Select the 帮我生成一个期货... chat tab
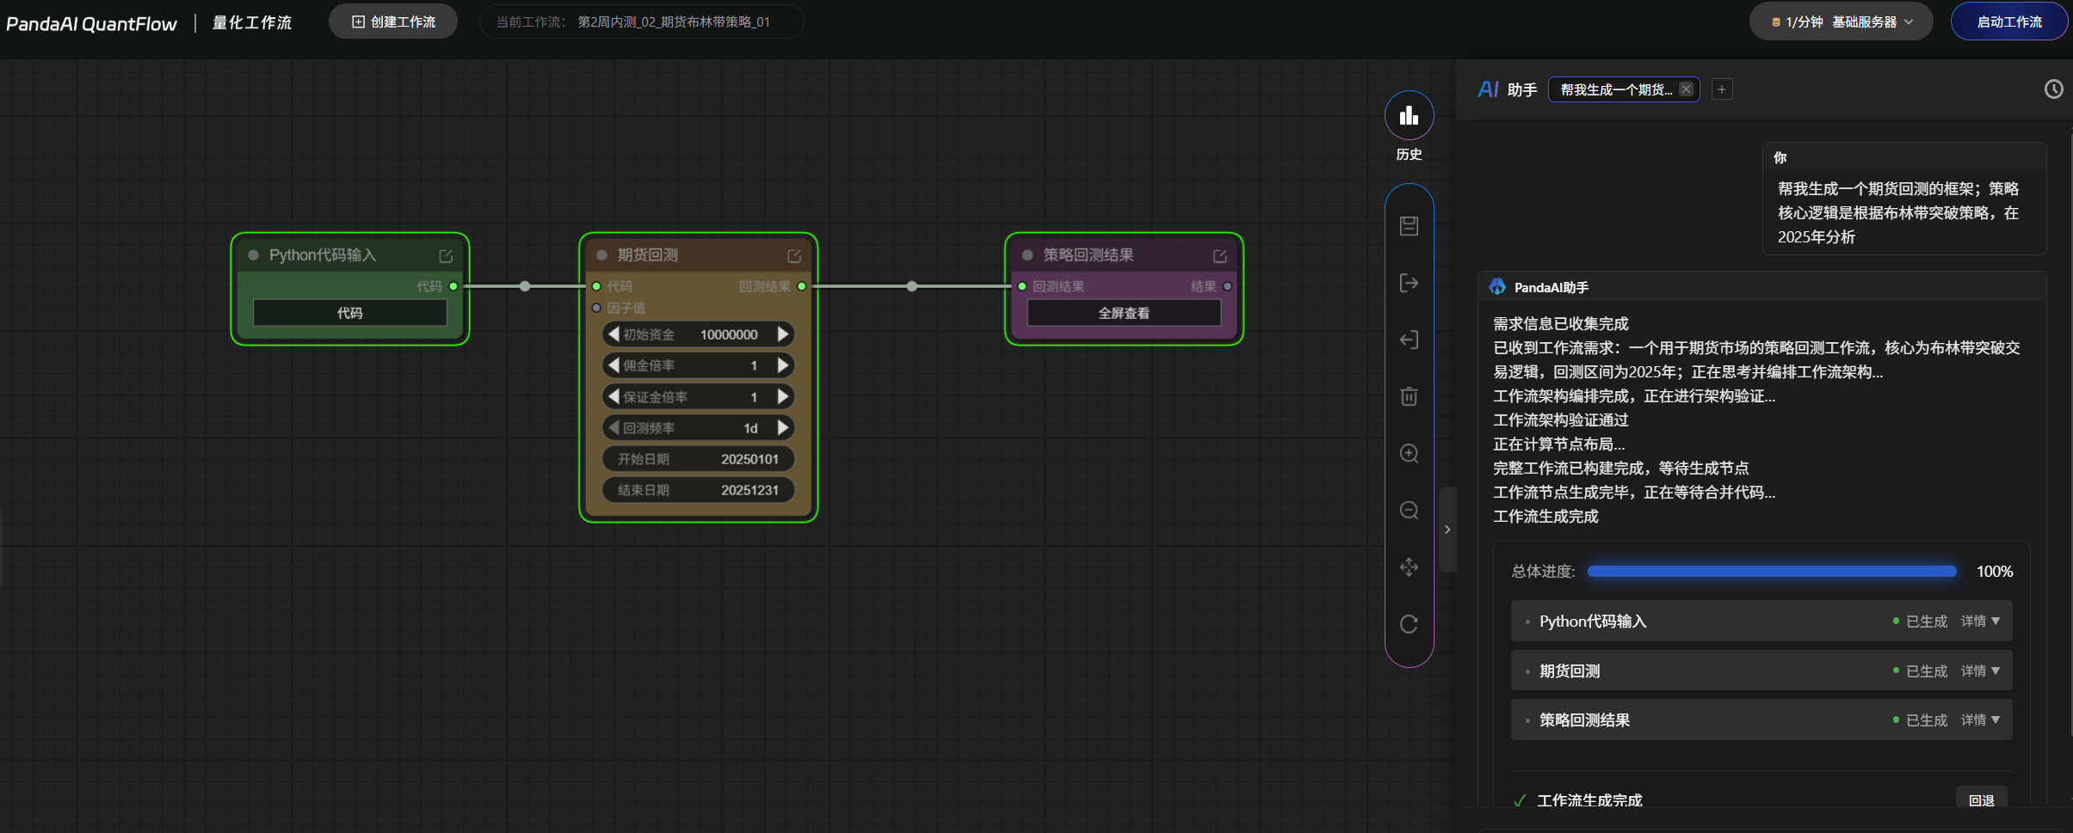Screen dimensions: 2073x833 coord(1616,89)
